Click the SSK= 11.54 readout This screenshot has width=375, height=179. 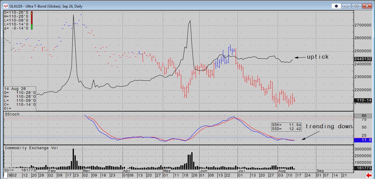point(286,125)
